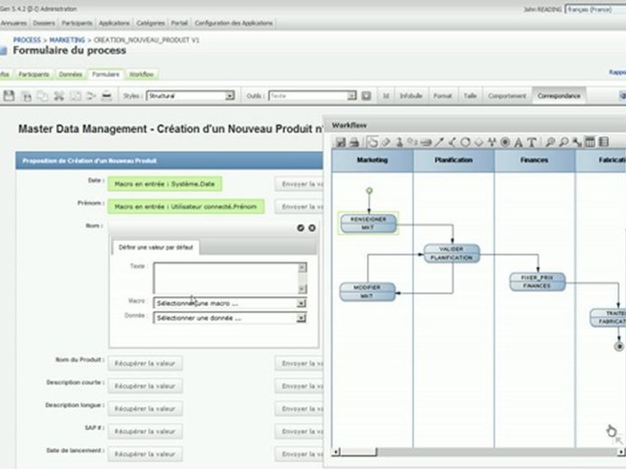This screenshot has height=469, width=626.
Task: Switch to the Données tab
Action: point(70,74)
